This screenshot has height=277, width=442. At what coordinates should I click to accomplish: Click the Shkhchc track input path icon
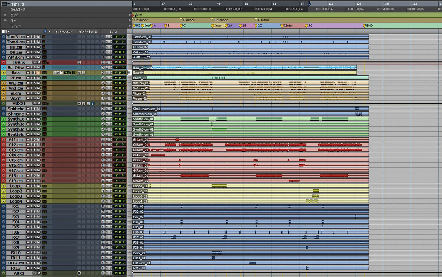pyautogui.click(x=103, y=109)
